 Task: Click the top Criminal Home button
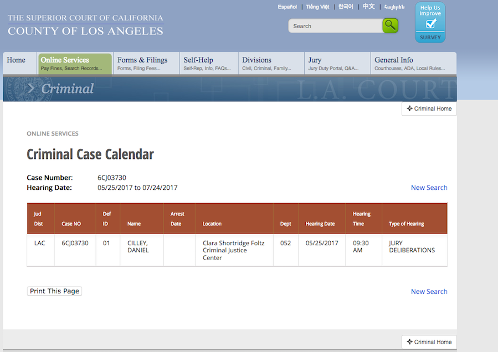pos(429,108)
